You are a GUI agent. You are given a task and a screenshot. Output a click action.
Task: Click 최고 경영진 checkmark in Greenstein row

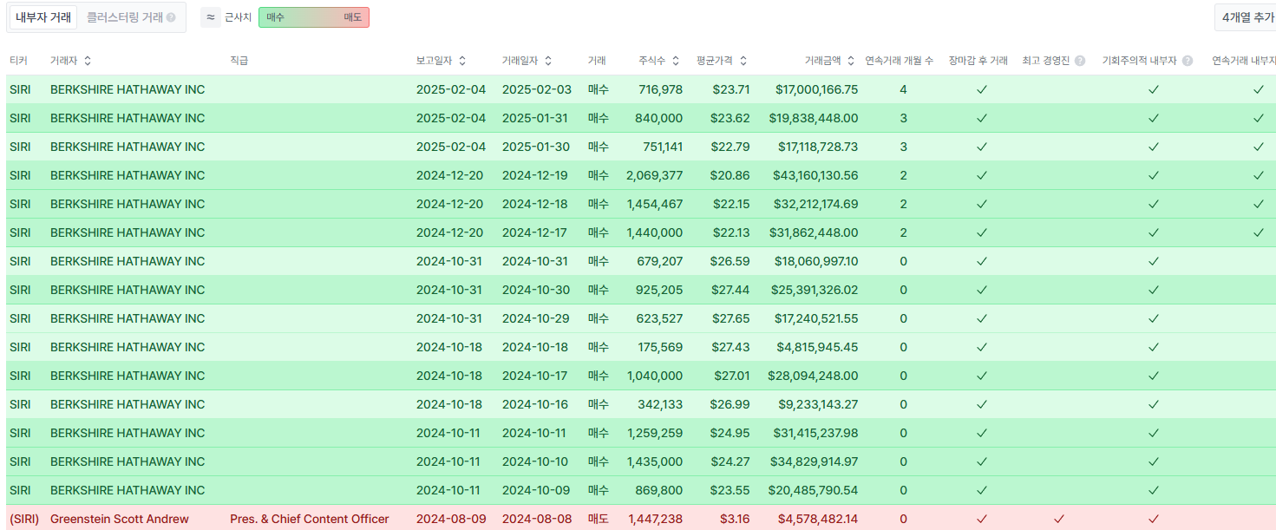point(1059,519)
